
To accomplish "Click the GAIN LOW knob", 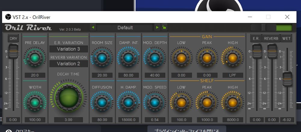I will [182, 58].
